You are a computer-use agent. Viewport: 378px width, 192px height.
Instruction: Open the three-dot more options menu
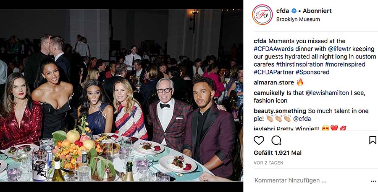(x=373, y=182)
